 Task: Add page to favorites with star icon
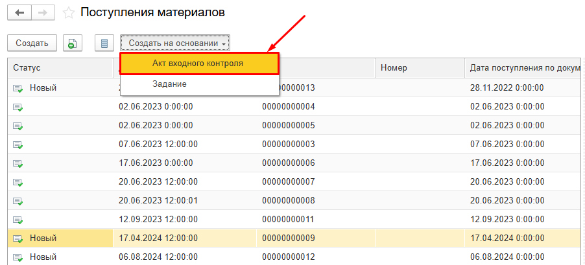(x=68, y=12)
